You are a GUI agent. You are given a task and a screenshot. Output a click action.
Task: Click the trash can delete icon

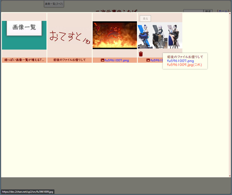tap(141, 54)
